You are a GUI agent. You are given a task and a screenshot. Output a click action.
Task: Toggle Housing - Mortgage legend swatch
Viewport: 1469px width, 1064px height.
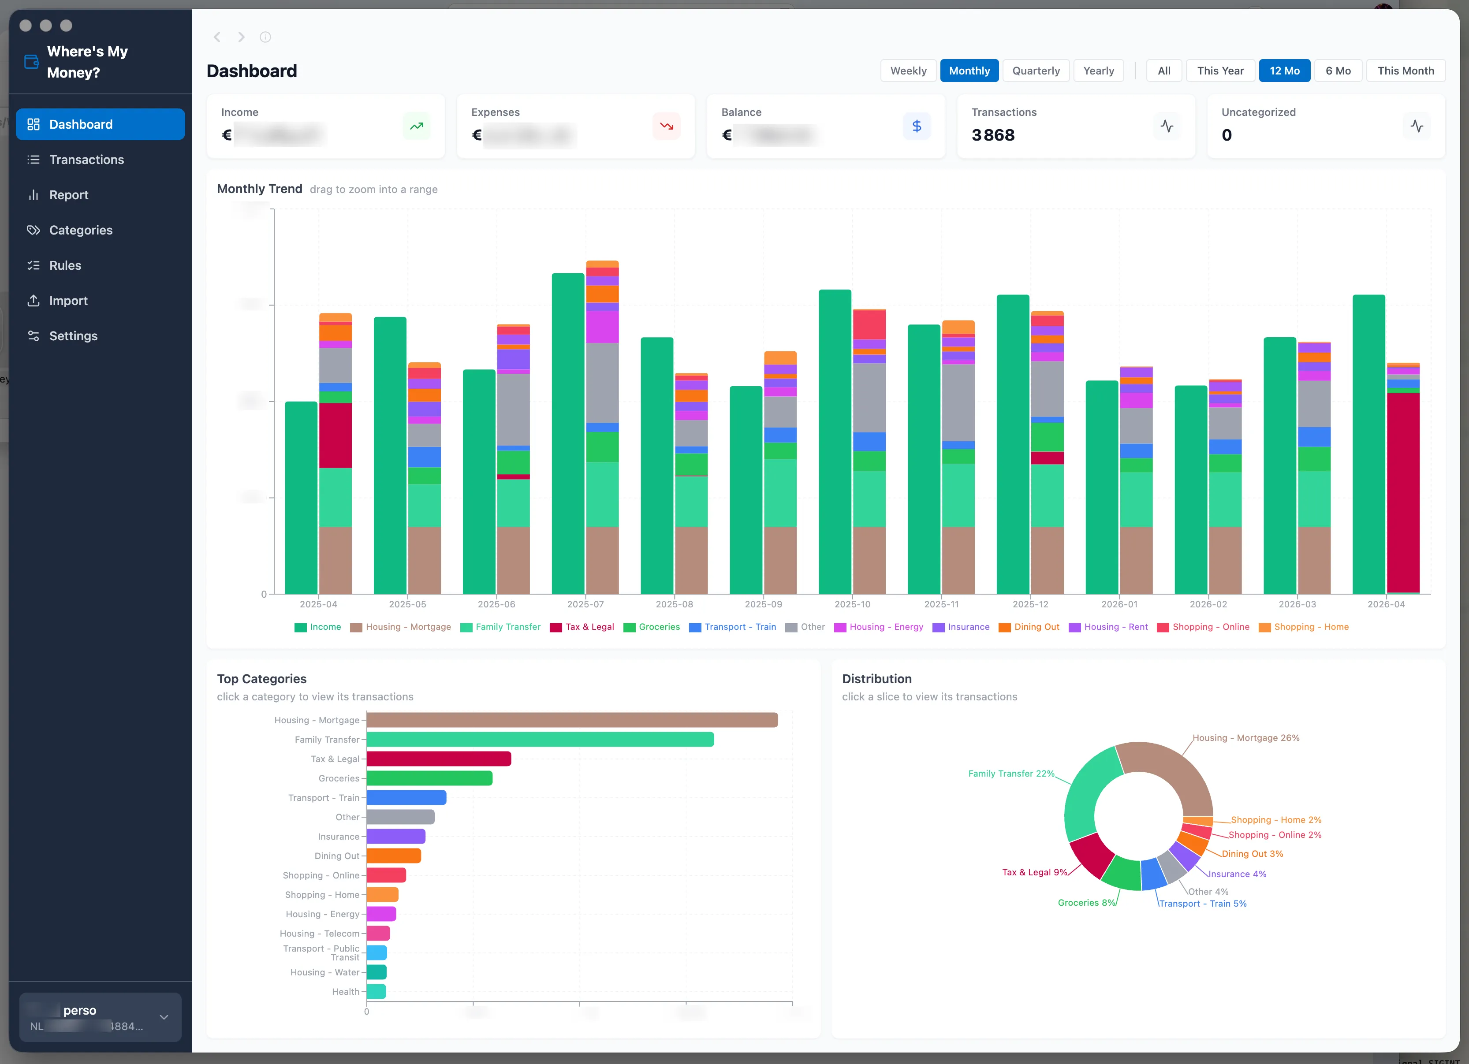(x=356, y=628)
